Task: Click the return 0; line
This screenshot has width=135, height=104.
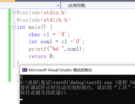Action: (x=42, y=56)
